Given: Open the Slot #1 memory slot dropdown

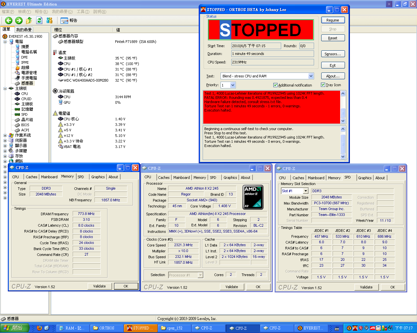Looking at the screenshot, I should pyautogui.click(x=305, y=191).
